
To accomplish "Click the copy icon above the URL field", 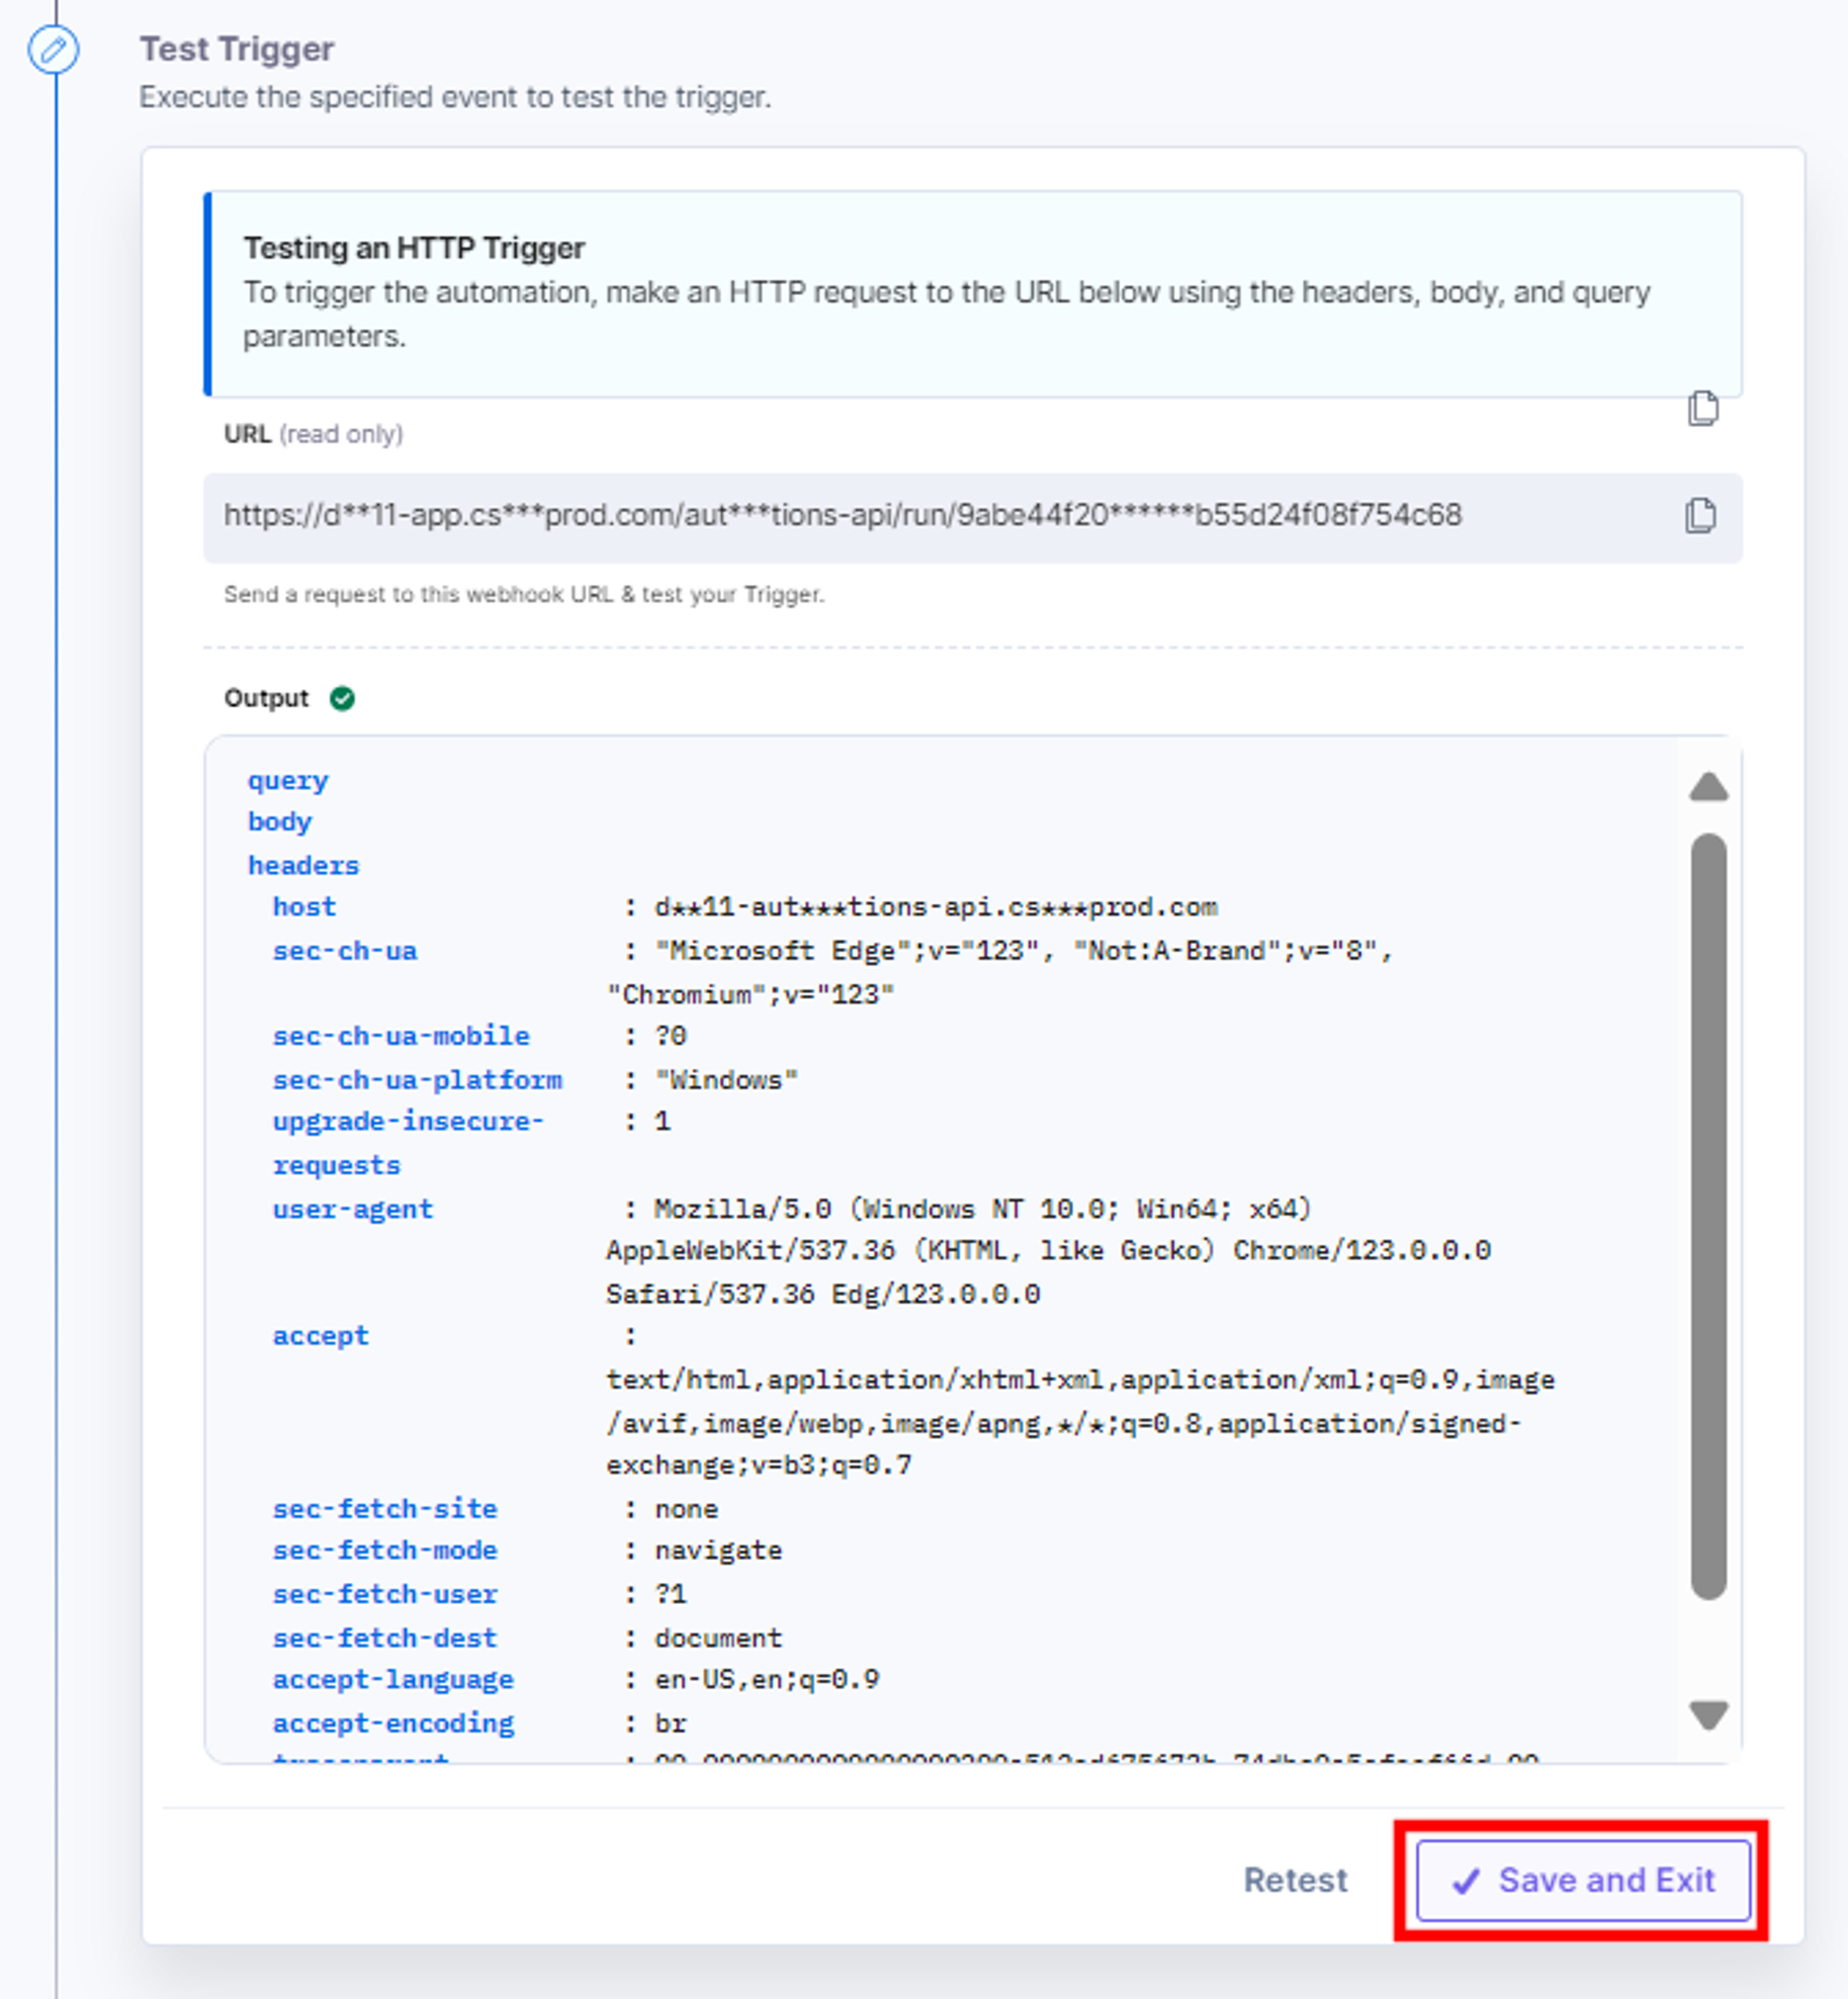I will (x=1702, y=408).
